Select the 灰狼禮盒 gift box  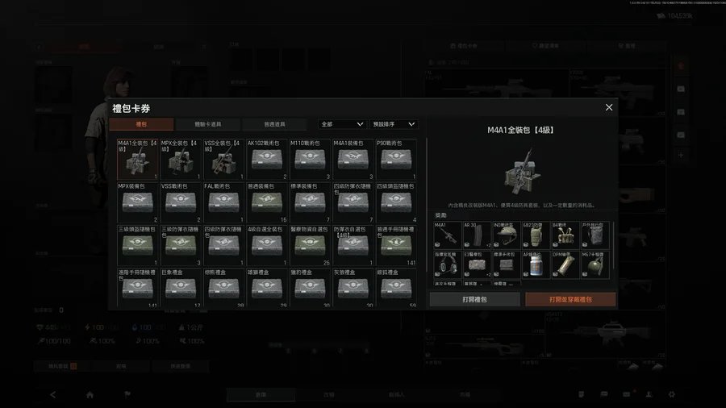(x=353, y=287)
